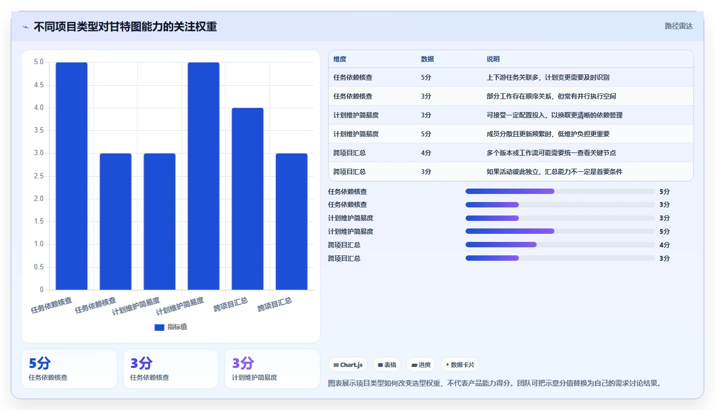This screenshot has width=715, height=410.
Task: Select the cell 如果活动彼此独立，汇总能力不一定是首要条件
Action: pyautogui.click(x=554, y=172)
